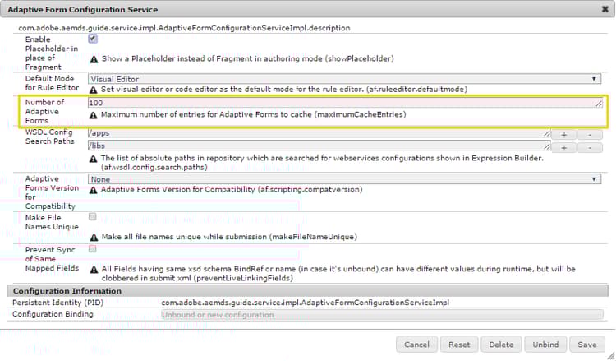Click the AdaptiveFormConfigurationServiceImpl.description text
This screenshot has width=616, height=361.
[184, 28]
